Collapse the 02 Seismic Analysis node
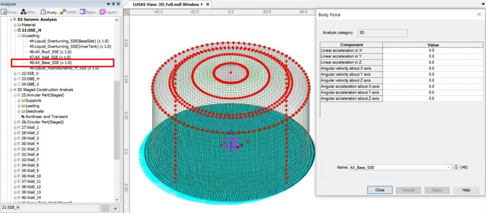Screen dimensions: 486x213 point(11,19)
